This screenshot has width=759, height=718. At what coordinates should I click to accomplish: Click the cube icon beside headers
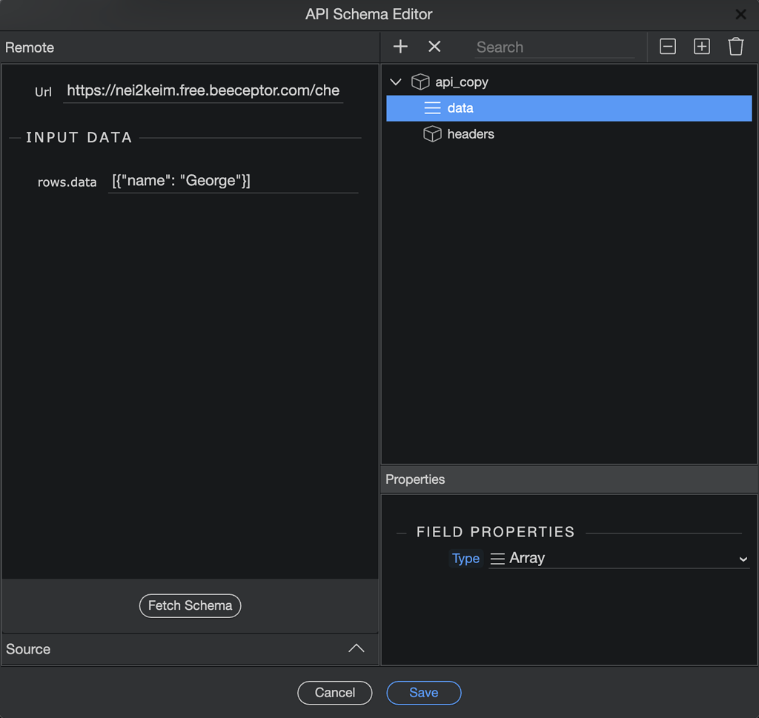[432, 134]
